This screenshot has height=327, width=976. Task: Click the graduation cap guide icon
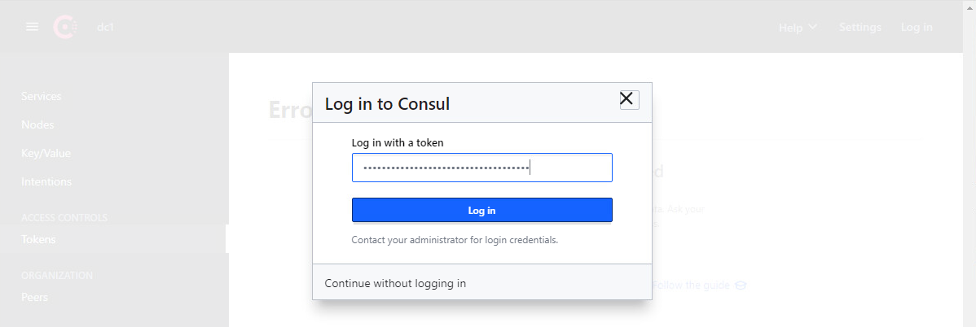tap(741, 286)
